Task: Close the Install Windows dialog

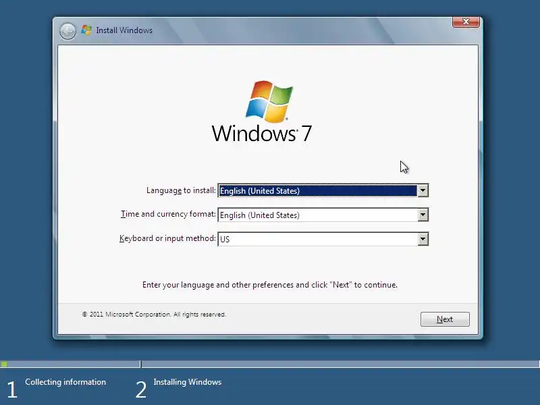Action: tap(466, 22)
